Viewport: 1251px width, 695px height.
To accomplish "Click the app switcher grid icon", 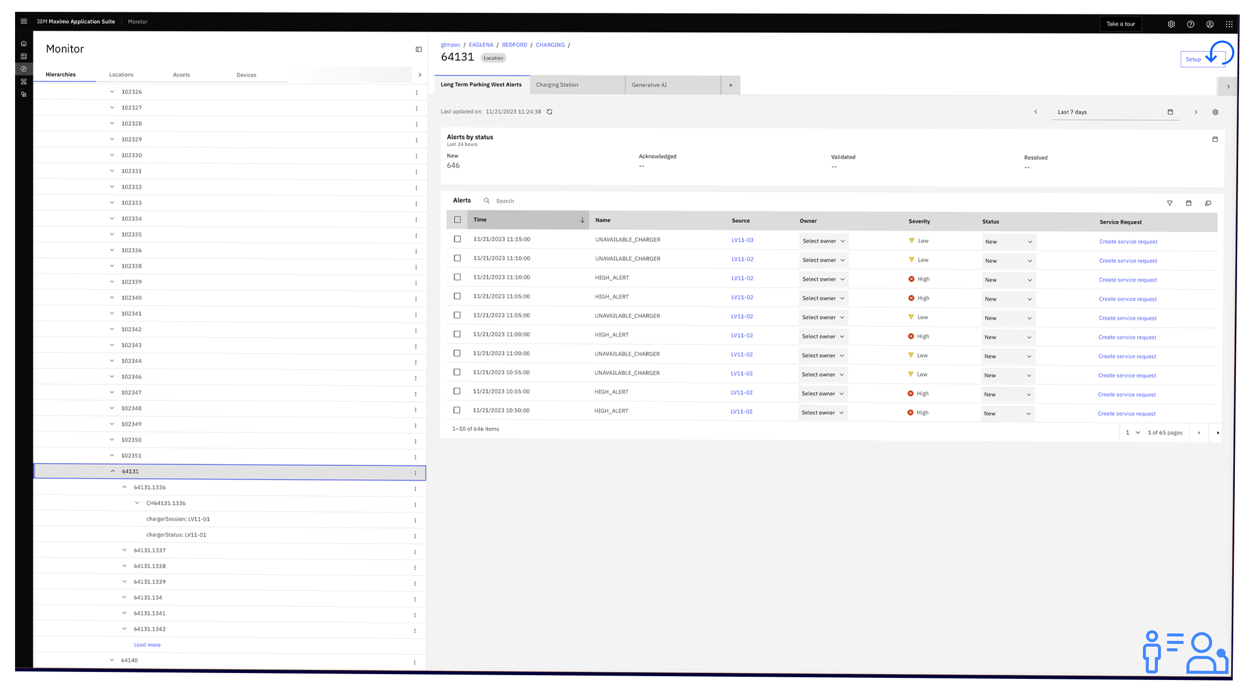I will point(1229,24).
